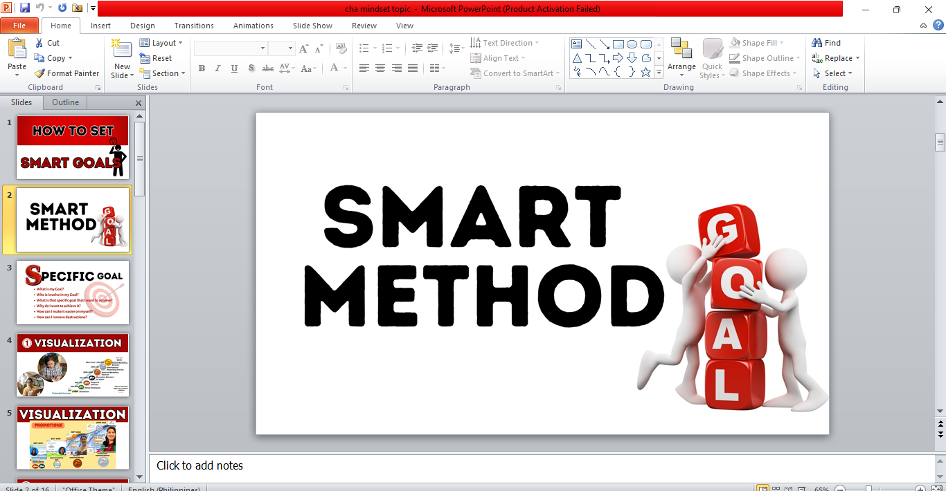Open the Animations tab
This screenshot has height=491, width=946.
(x=253, y=26)
